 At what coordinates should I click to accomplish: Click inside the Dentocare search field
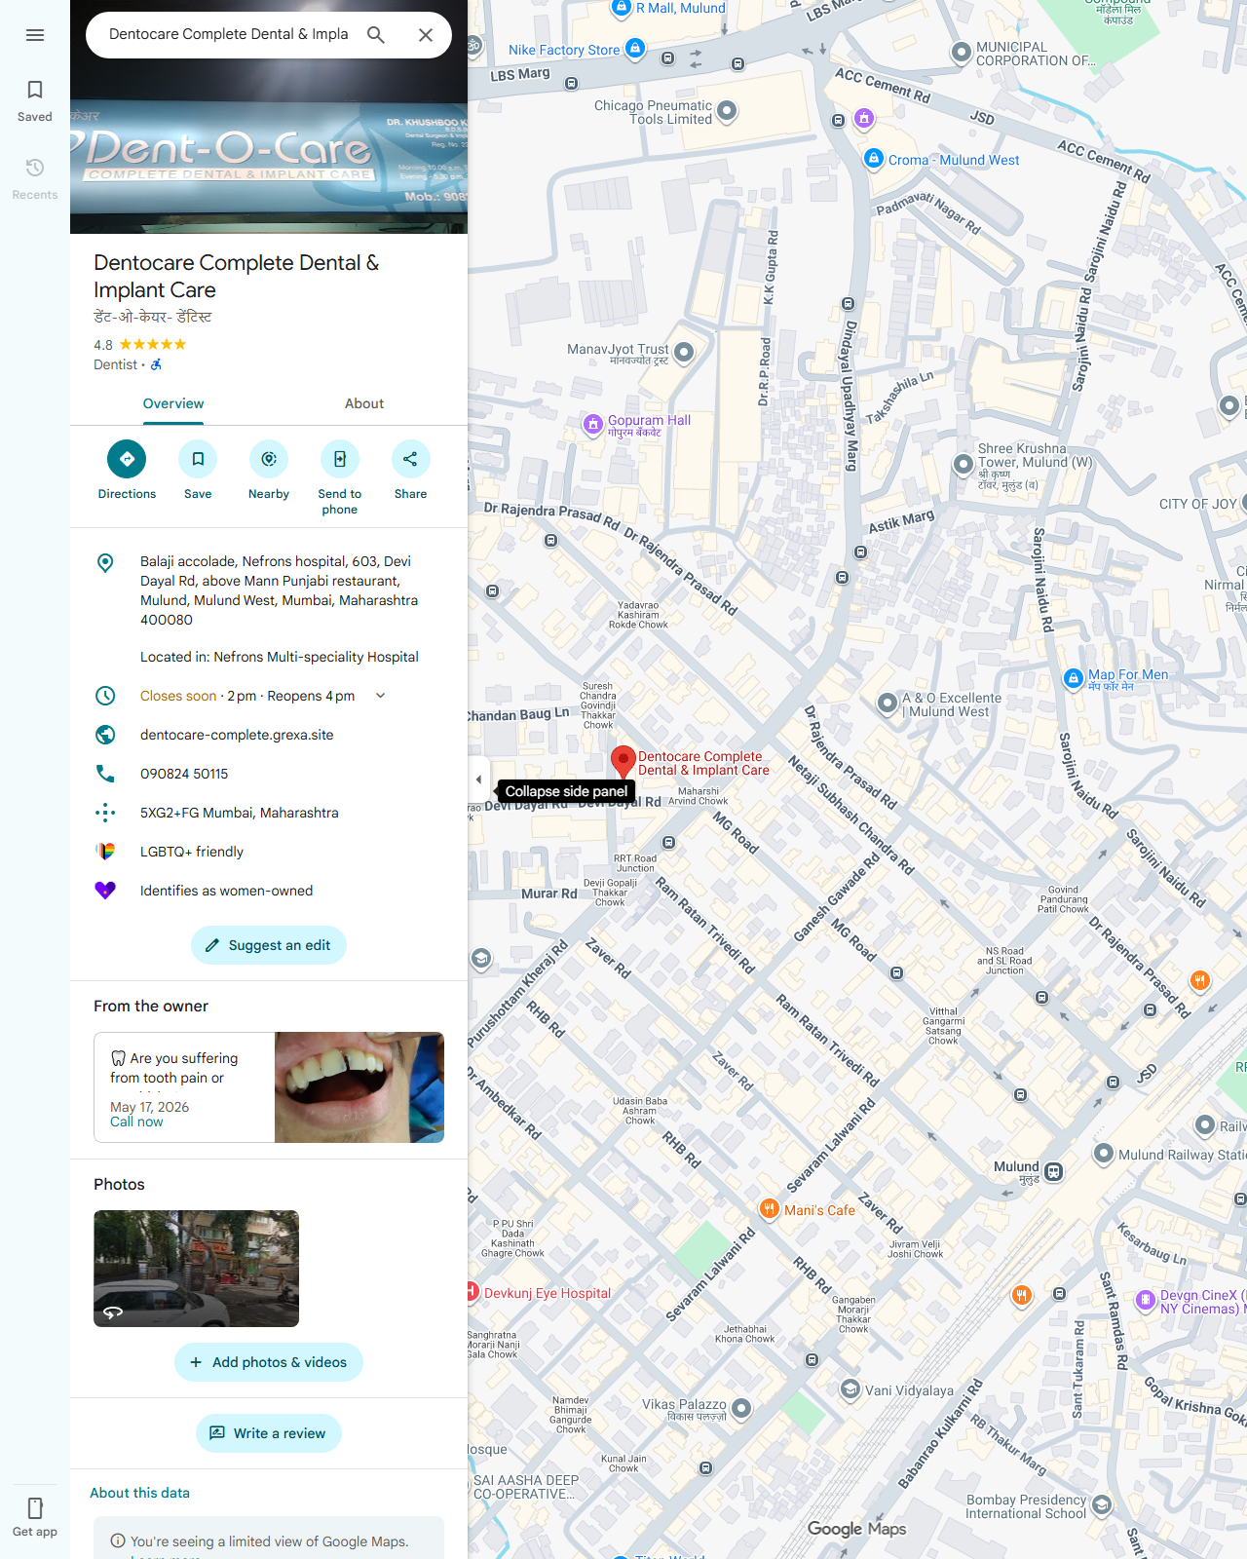[229, 34]
